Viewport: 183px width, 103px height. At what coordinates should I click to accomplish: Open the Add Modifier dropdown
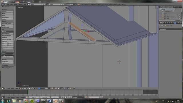click(170, 29)
